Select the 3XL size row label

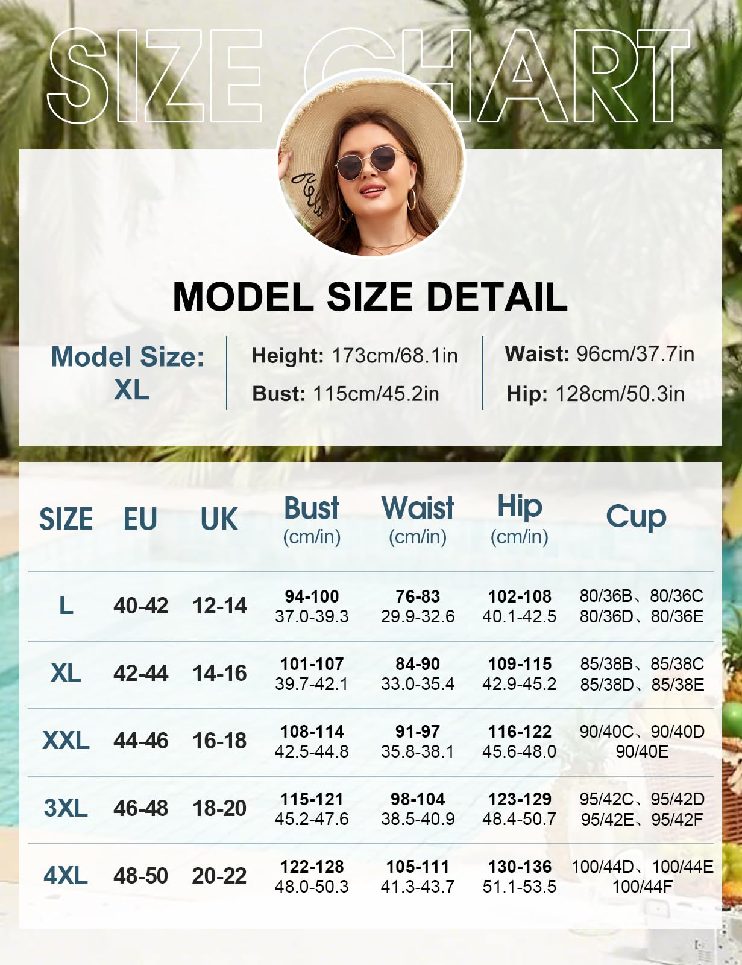click(x=66, y=808)
